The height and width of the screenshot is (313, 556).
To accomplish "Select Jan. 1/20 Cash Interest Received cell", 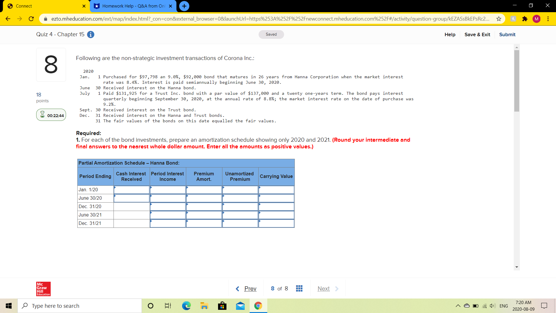I will point(132,190).
